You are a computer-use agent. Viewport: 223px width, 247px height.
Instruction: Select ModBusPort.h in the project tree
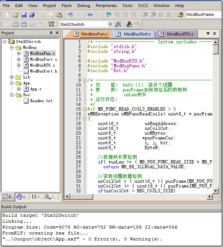44,71
